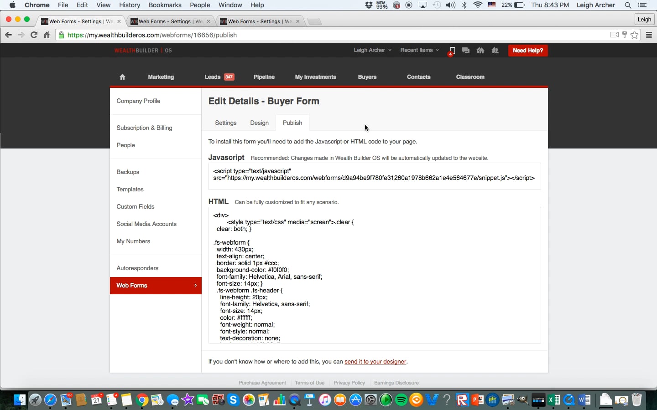Click the houses icon in top header

pos(480,51)
